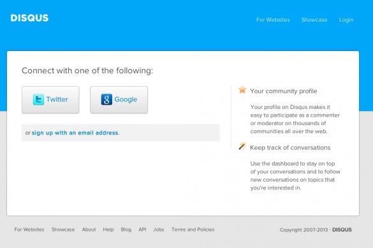
Task: Click 'Copyright 2007-2013' text
Action: click(304, 230)
